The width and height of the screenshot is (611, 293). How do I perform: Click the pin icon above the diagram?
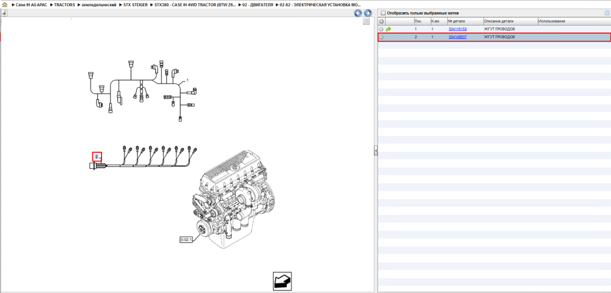tap(4, 13)
